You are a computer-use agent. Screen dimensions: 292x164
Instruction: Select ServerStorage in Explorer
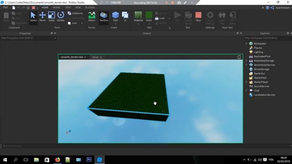click(261, 69)
